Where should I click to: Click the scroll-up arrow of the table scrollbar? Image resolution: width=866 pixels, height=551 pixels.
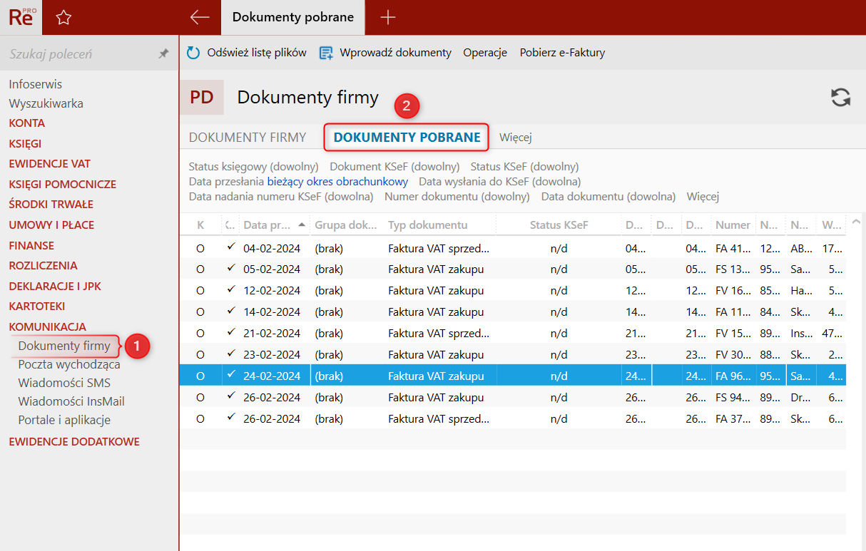pos(855,221)
